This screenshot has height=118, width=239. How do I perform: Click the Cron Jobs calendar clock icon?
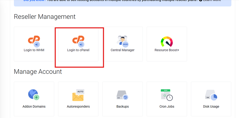[167, 95]
